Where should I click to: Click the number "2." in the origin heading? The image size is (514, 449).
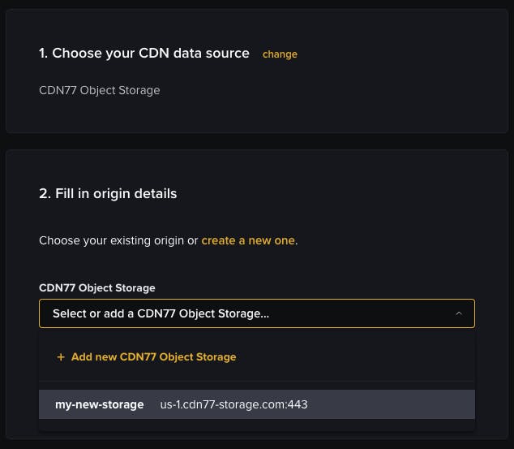[x=45, y=193]
